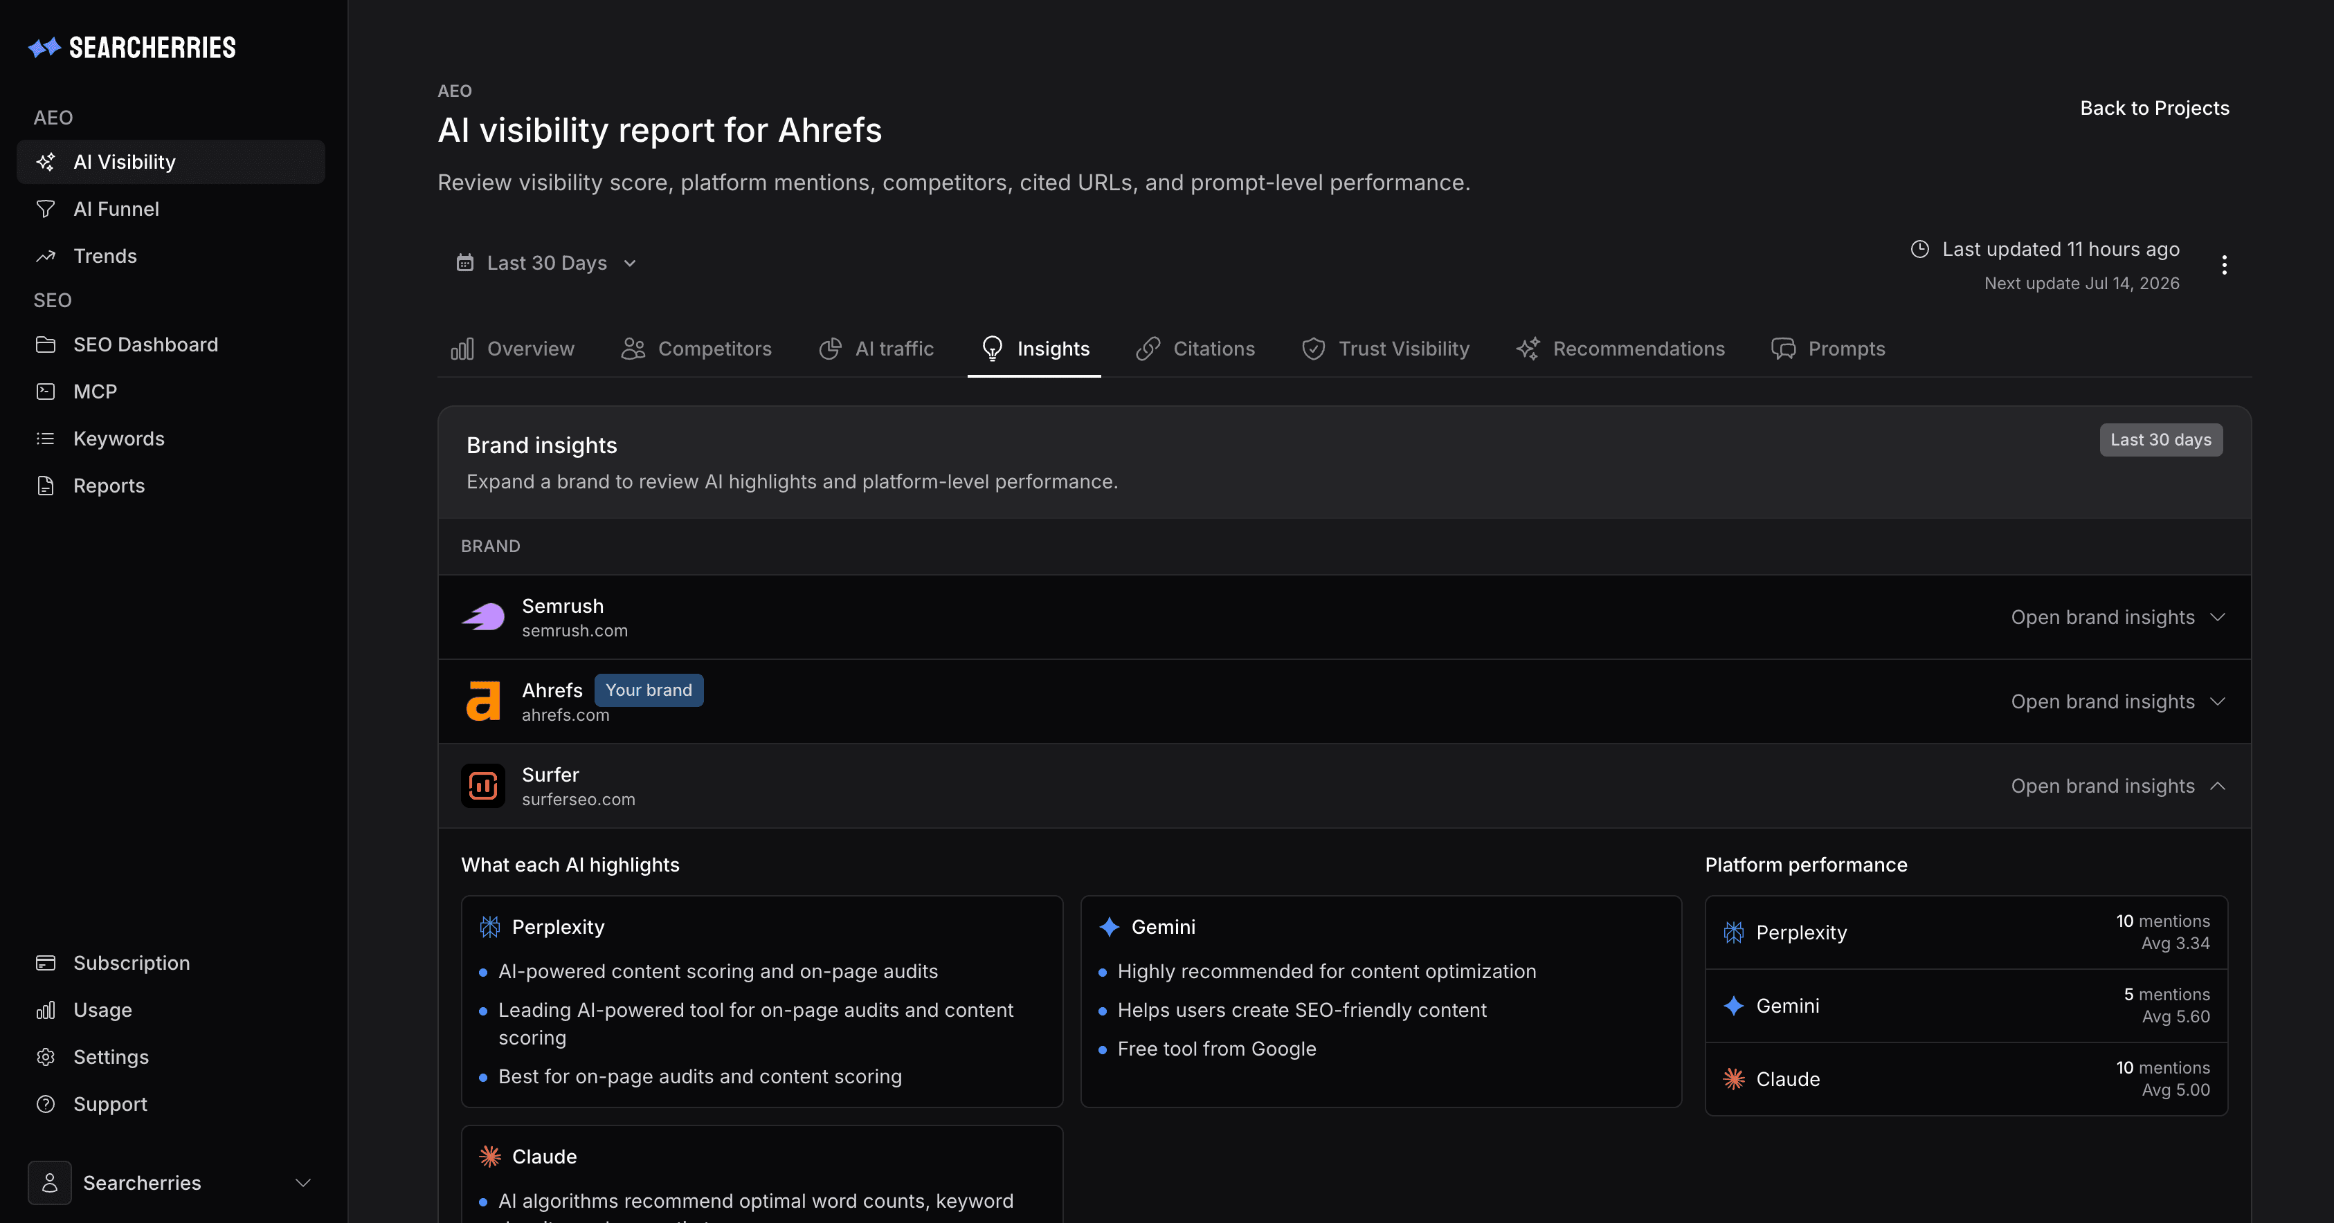Click the Reports document icon
This screenshot has height=1223, width=2334.
[45, 486]
